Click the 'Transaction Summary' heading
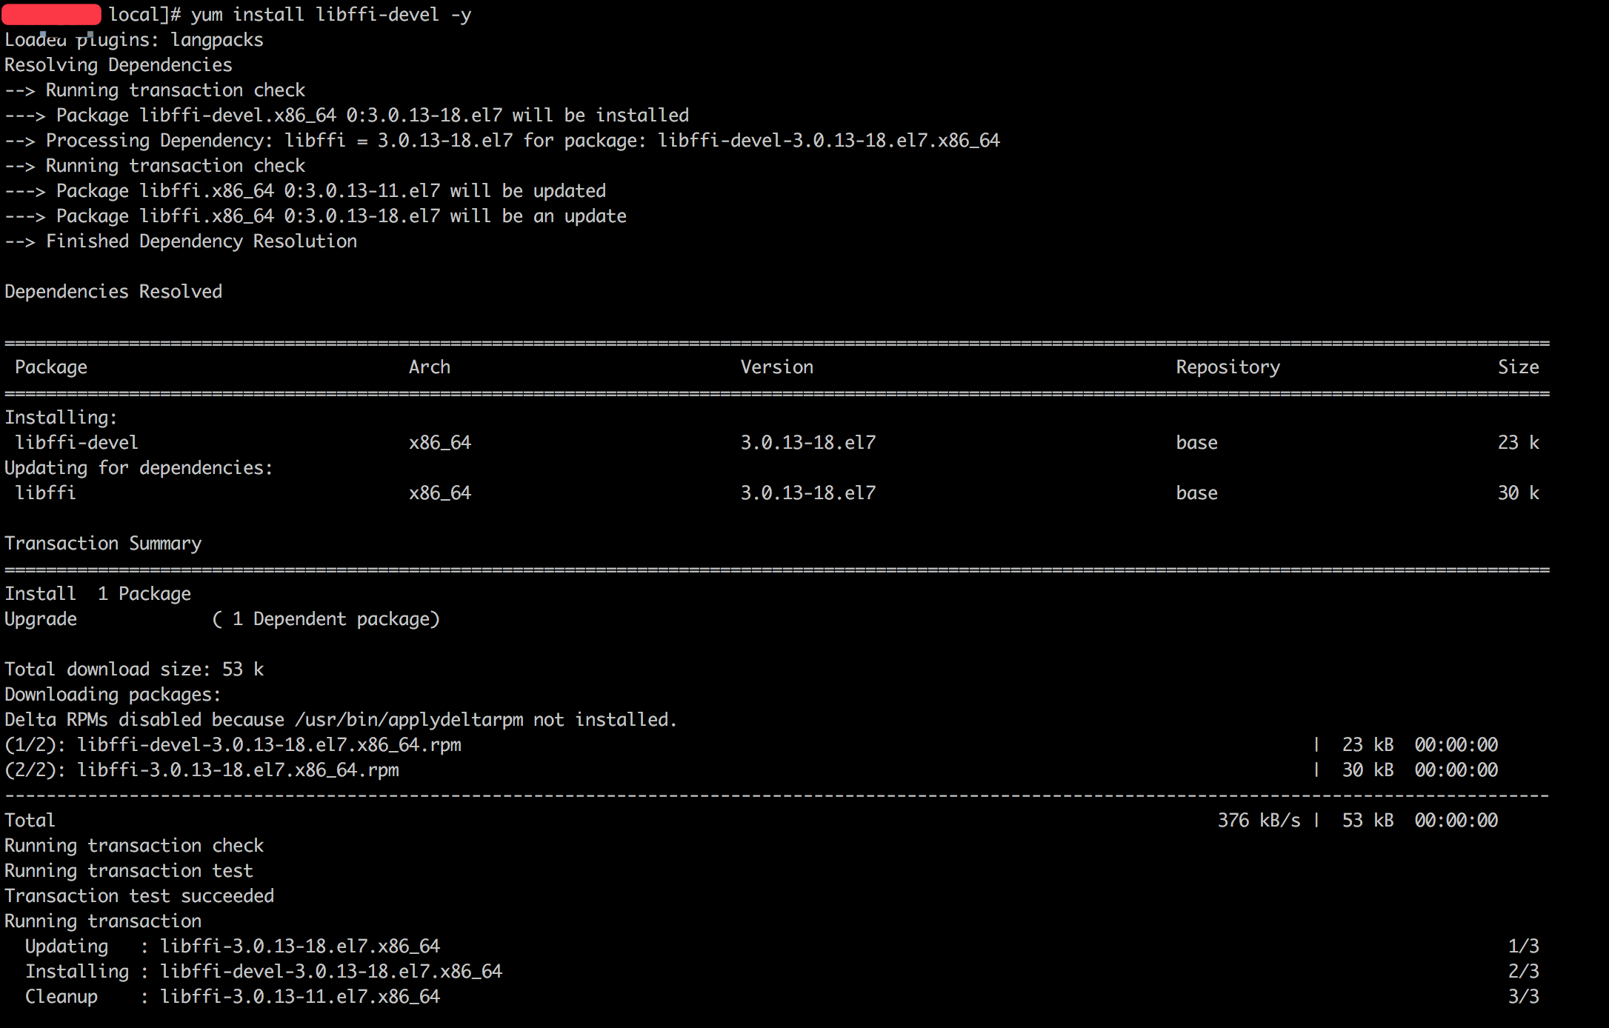This screenshot has height=1028, width=1609. [x=103, y=544]
